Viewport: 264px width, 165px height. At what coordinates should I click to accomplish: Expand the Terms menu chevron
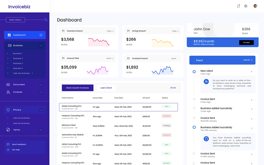41,130
